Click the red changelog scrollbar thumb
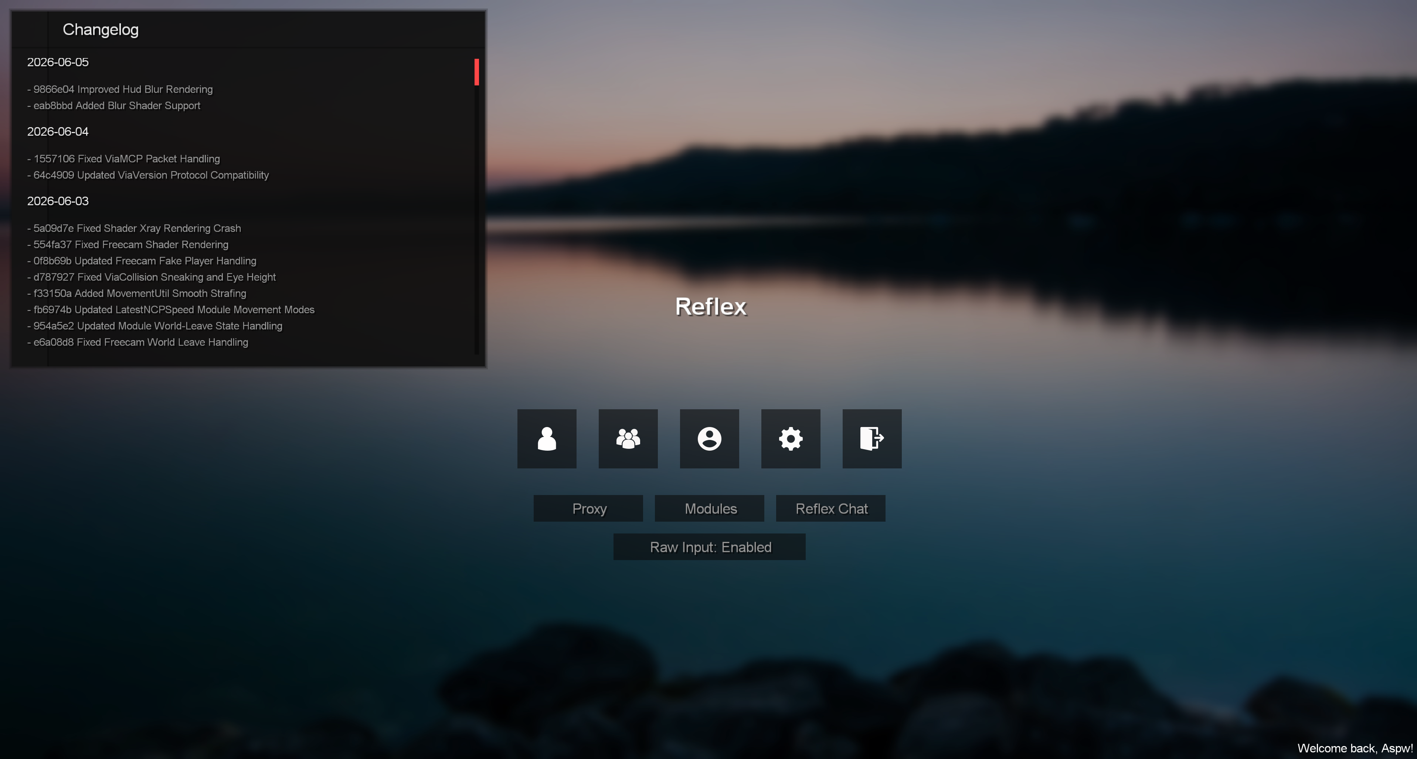This screenshot has height=759, width=1417. pos(477,72)
